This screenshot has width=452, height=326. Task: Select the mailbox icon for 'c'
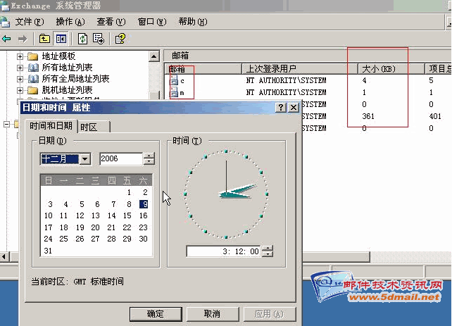(x=174, y=81)
